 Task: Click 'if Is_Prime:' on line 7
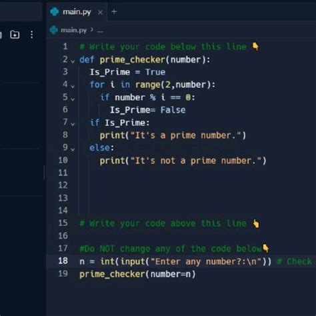point(120,123)
